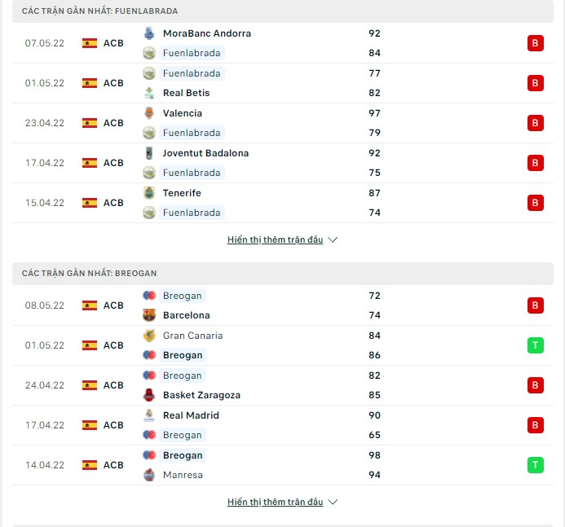
Task: Click the Basket Zaragoza team logo
Action: pyautogui.click(x=149, y=395)
